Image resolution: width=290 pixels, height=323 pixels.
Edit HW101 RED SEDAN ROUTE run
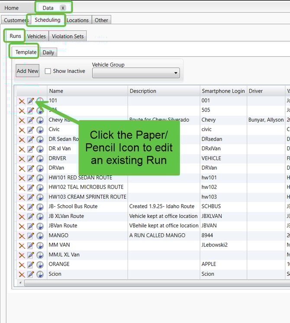point(31,178)
